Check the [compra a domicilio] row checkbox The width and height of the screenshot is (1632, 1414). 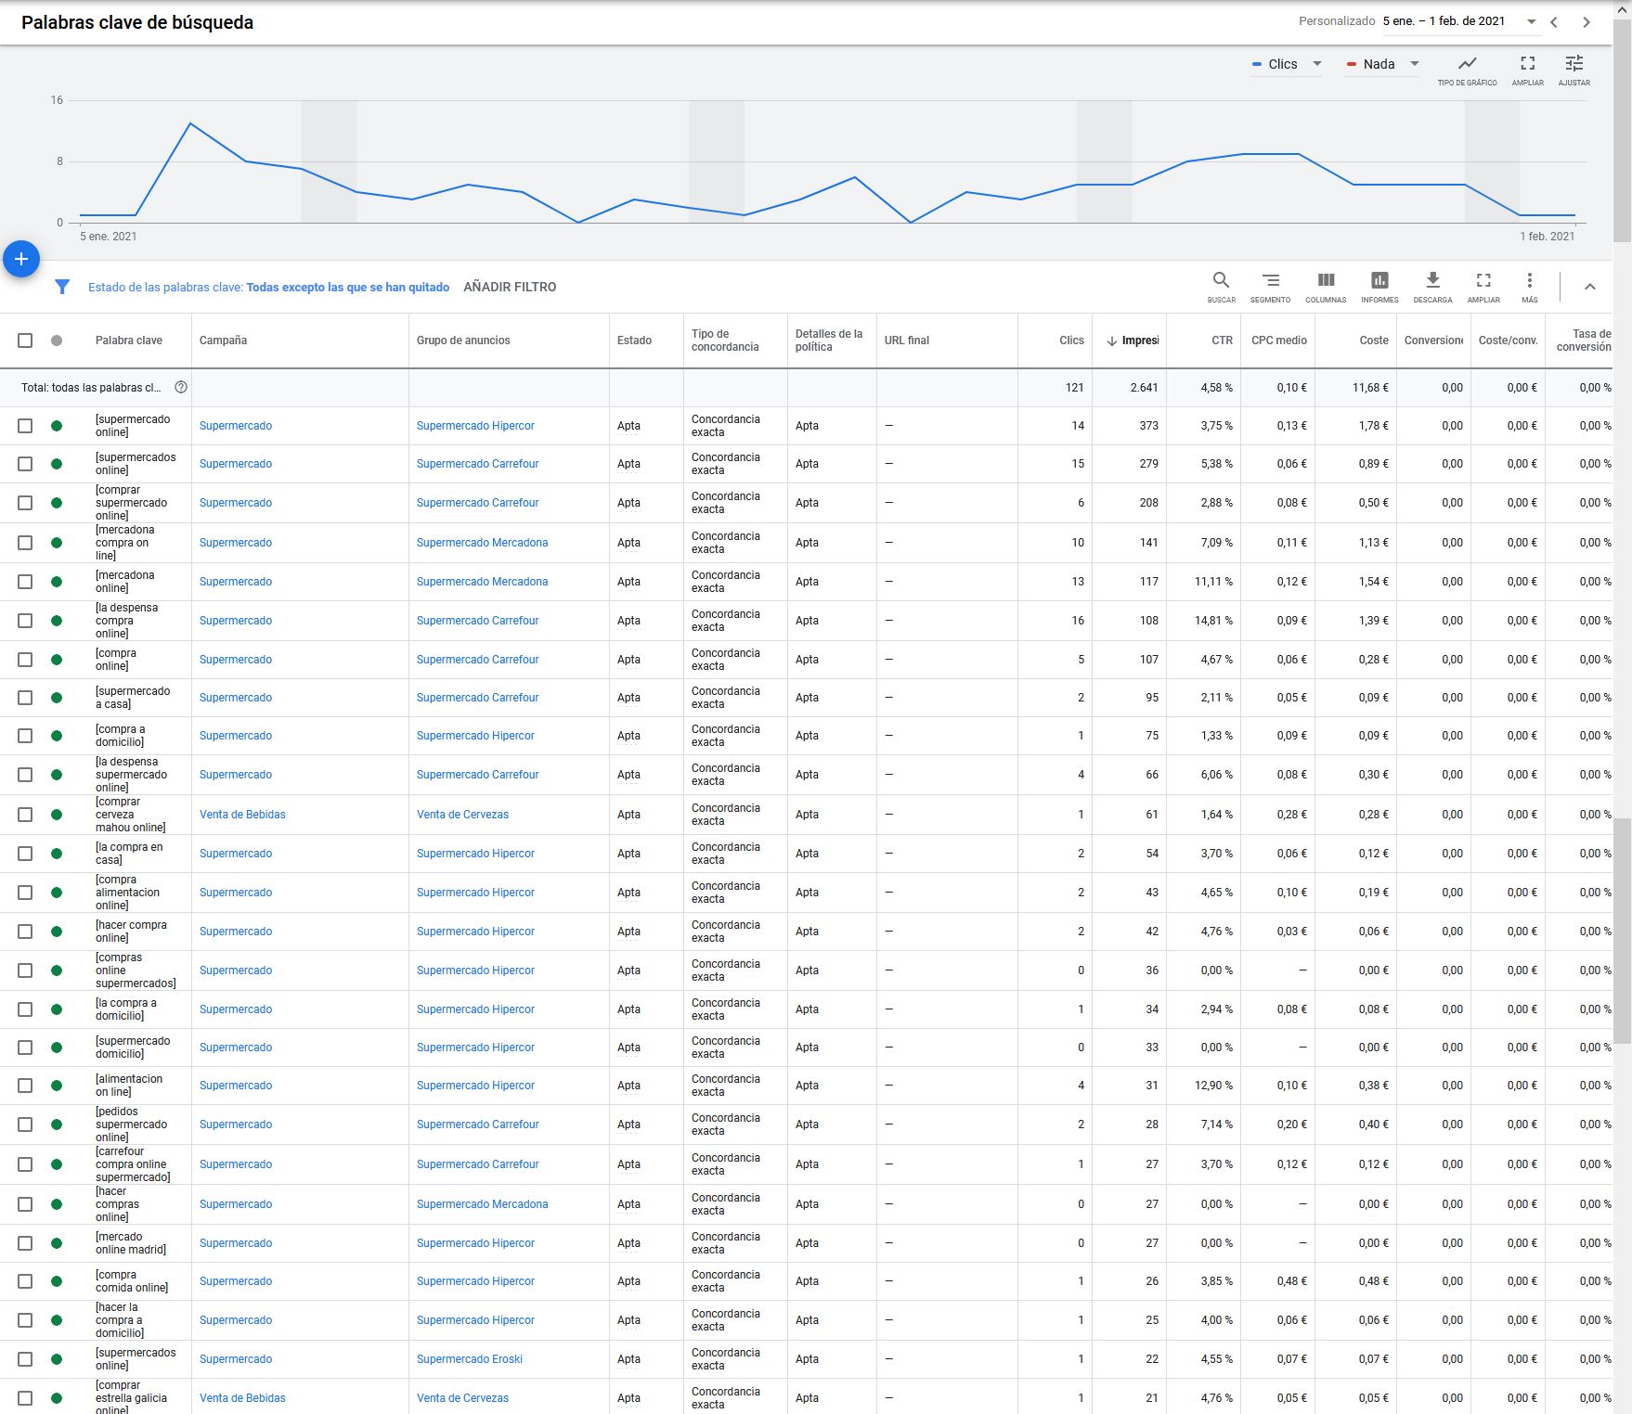(x=25, y=736)
